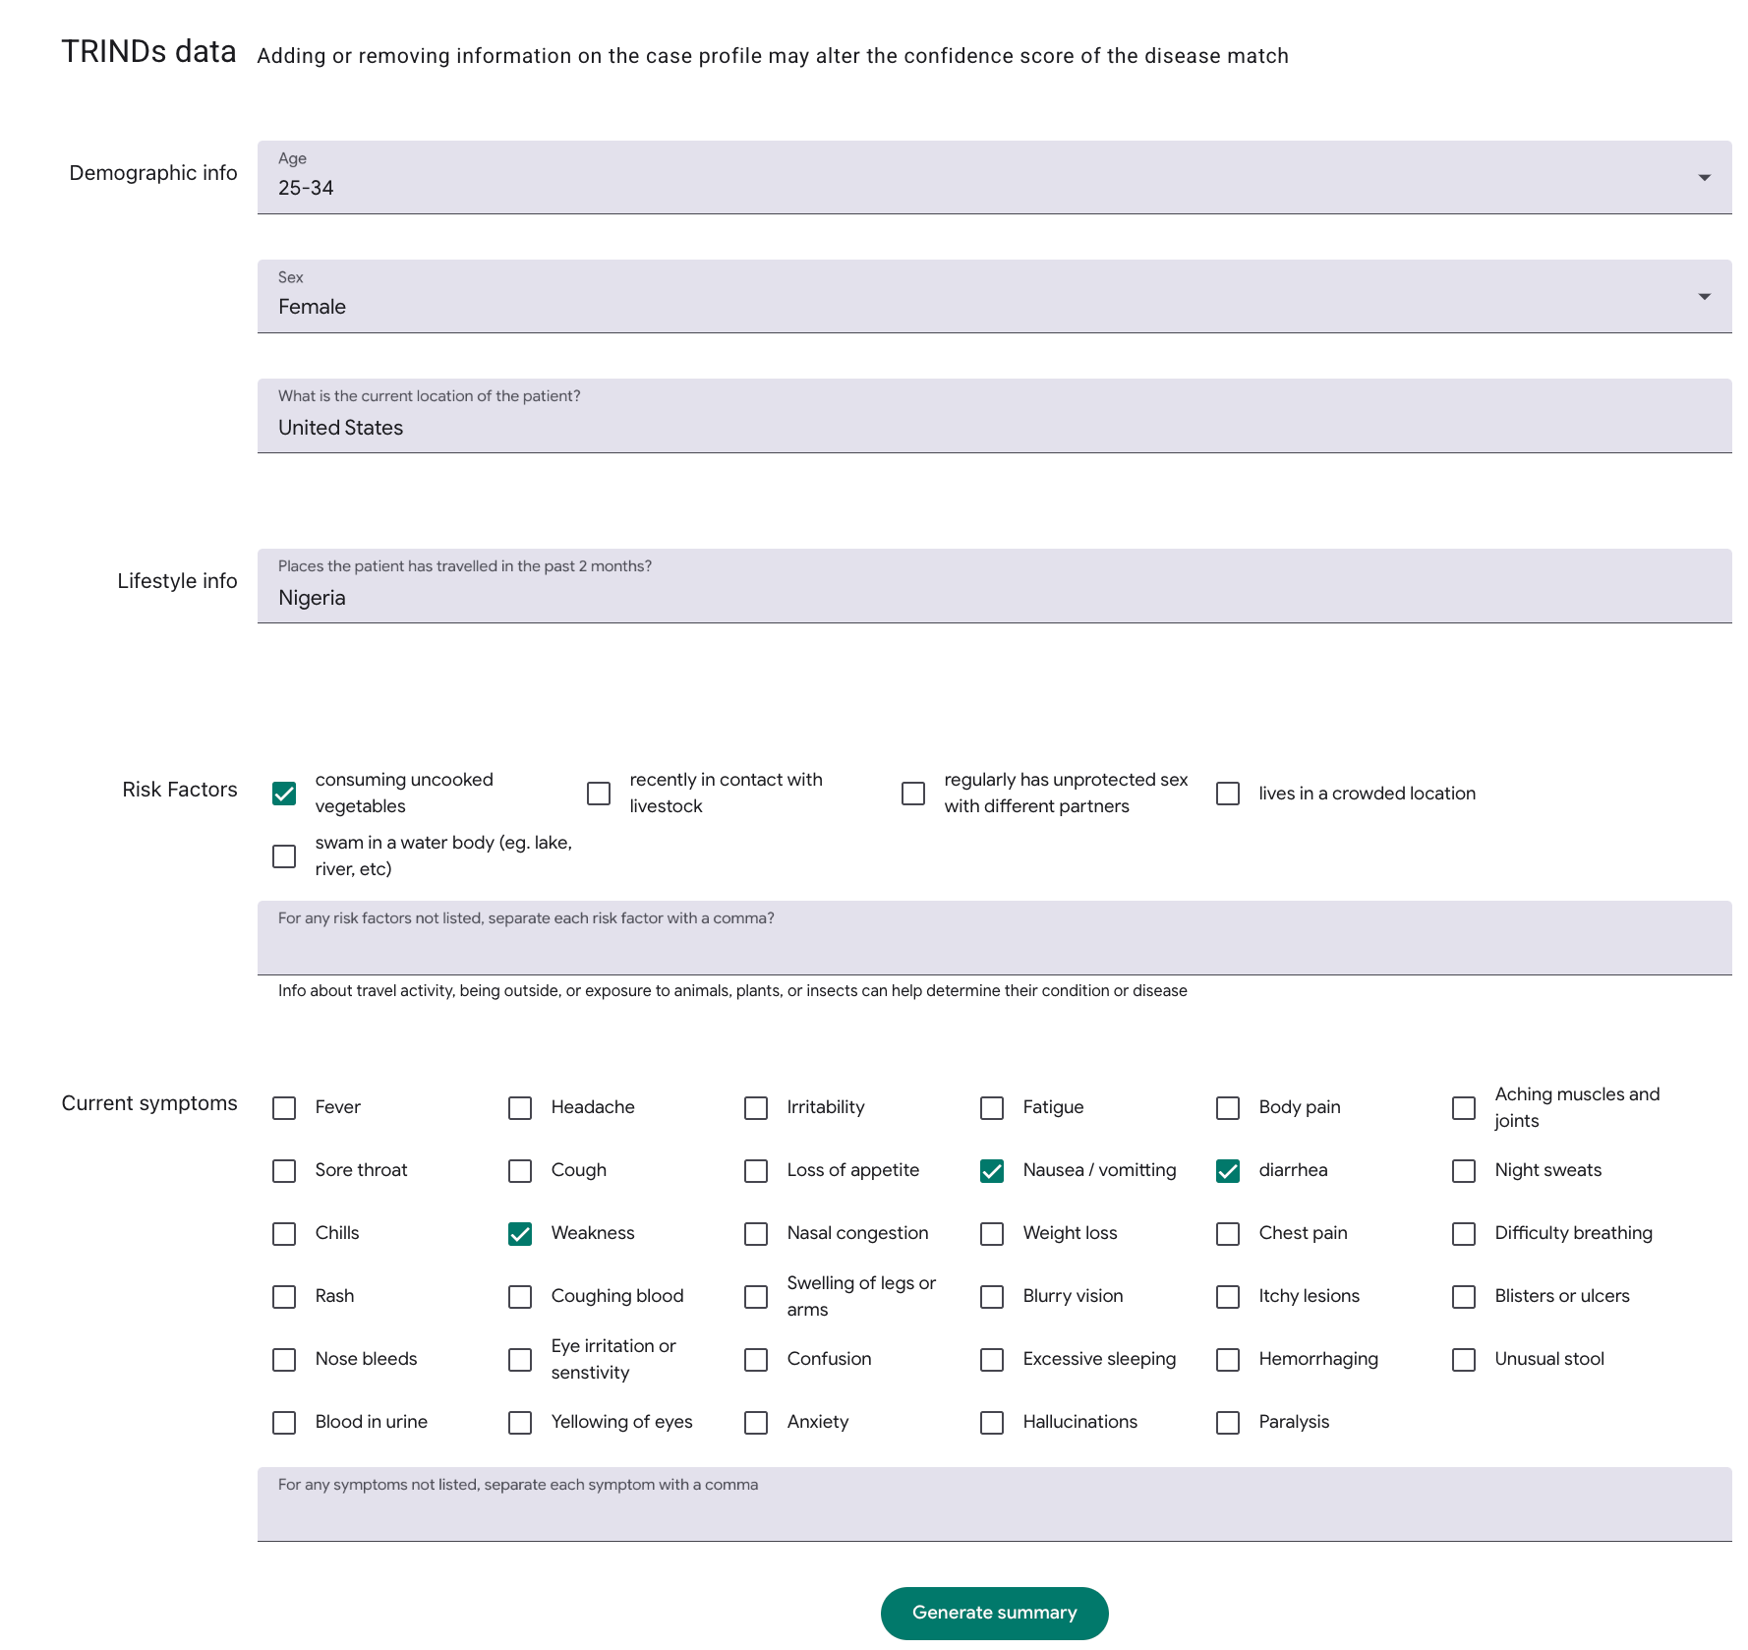1748x1650 pixels.
Task: Click the unlisted symptoms text field
Action: tap(993, 1512)
